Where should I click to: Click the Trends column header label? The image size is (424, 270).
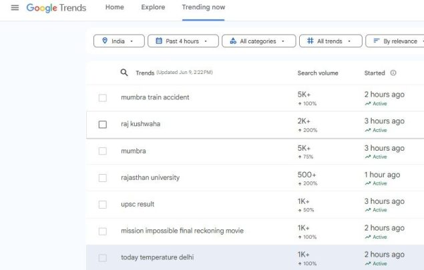(145, 73)
